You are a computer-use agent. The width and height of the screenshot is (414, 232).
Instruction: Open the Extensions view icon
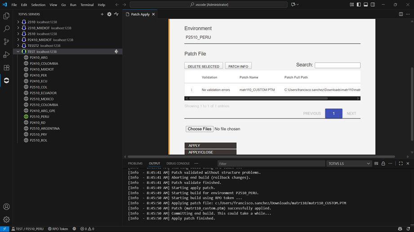[x=6, y=67]
